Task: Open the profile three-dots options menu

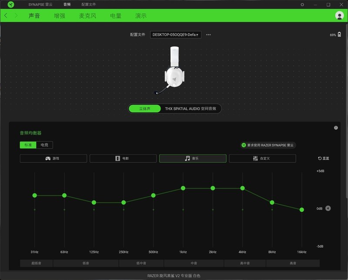Action: [208, 34]
